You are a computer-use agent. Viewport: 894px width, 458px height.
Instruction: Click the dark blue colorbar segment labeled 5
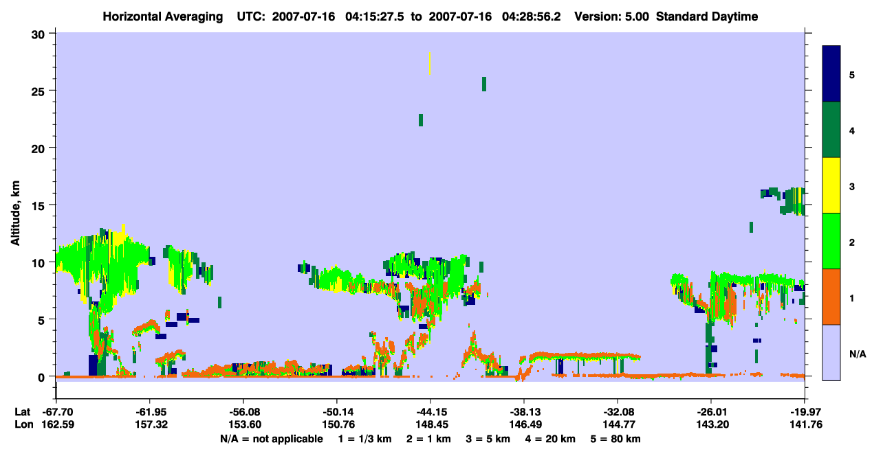(831, 74)
